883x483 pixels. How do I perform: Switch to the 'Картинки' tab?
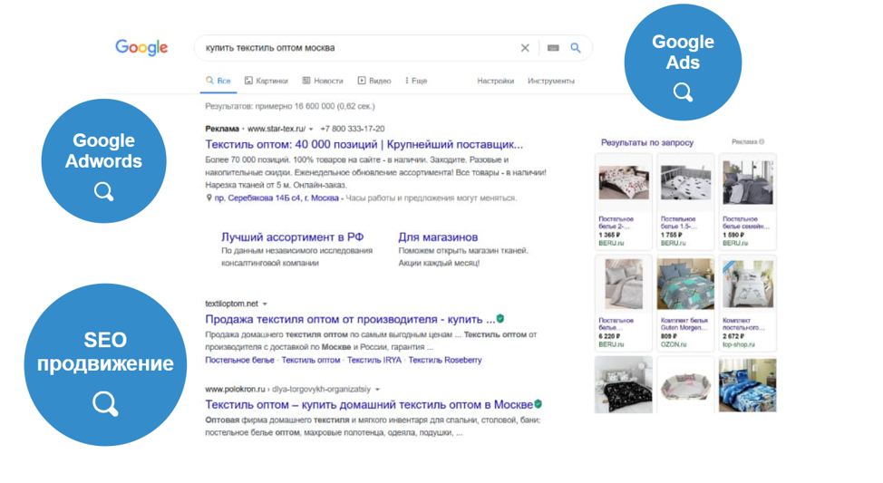tap(267, 81)
